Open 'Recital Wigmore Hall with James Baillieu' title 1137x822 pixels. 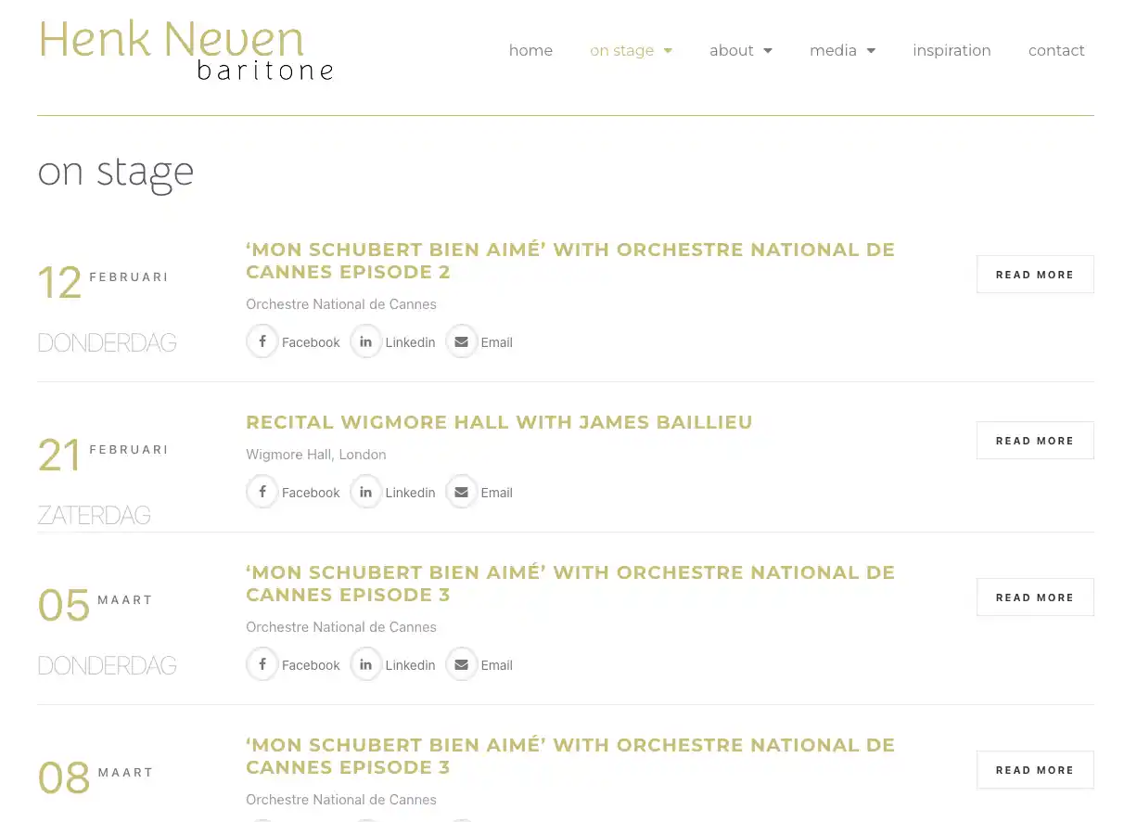tap(499, 423)
